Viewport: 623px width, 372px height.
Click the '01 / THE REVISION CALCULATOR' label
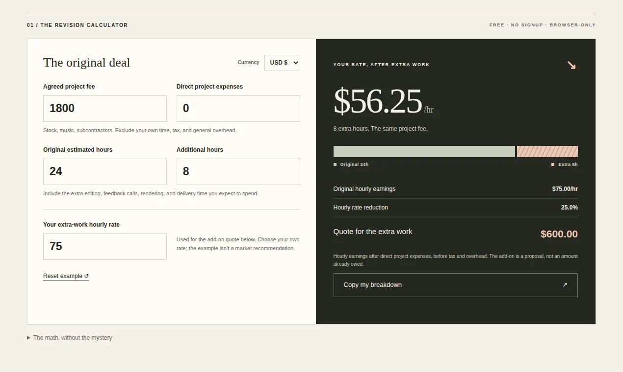78,25
